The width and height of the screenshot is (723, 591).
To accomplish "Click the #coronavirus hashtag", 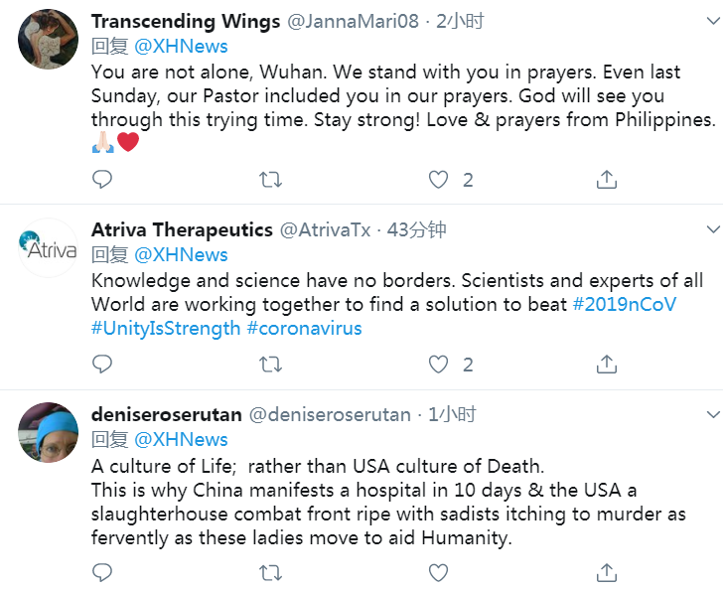I will tap(304, 328).
